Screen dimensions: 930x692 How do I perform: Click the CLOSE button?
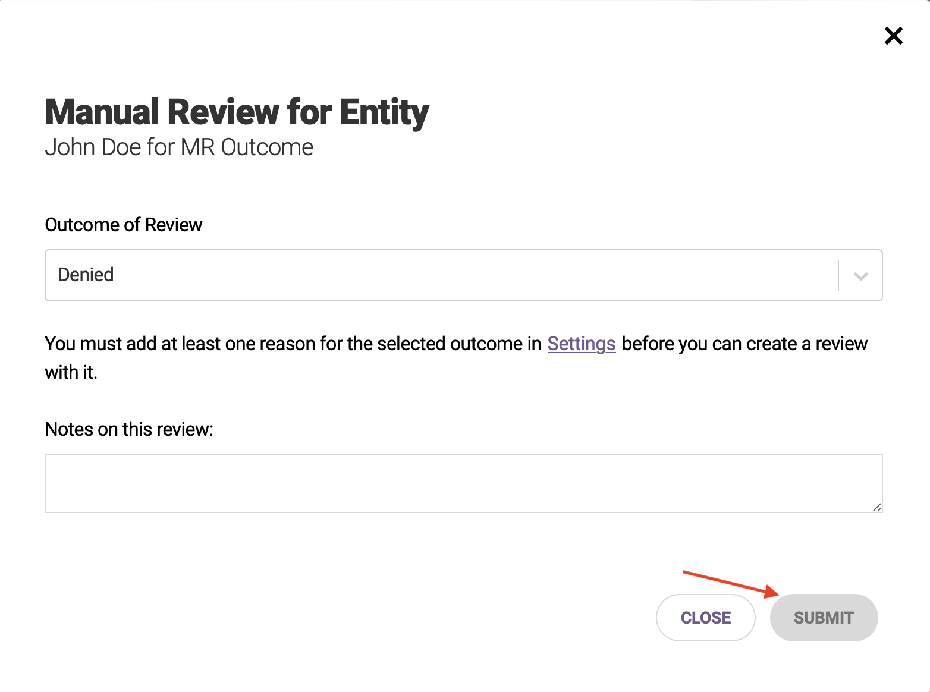[706, 618]
